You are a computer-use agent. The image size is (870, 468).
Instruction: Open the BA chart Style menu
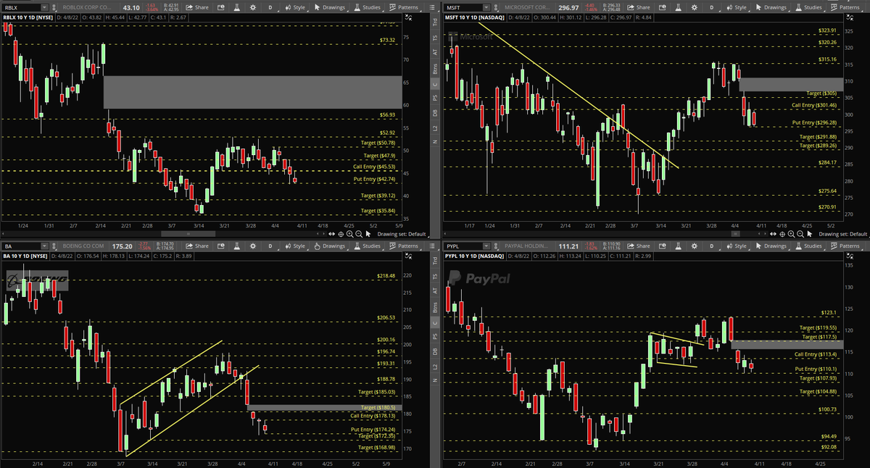coord(294,246)
